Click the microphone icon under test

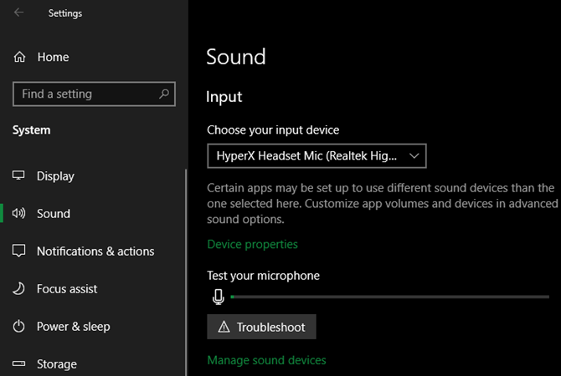tap(218, 297)
